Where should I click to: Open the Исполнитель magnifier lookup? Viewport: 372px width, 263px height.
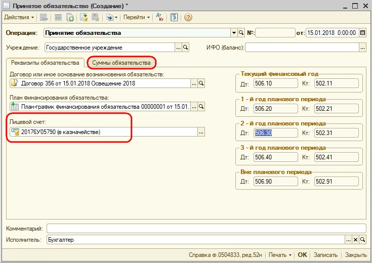[x=362, y=240]
